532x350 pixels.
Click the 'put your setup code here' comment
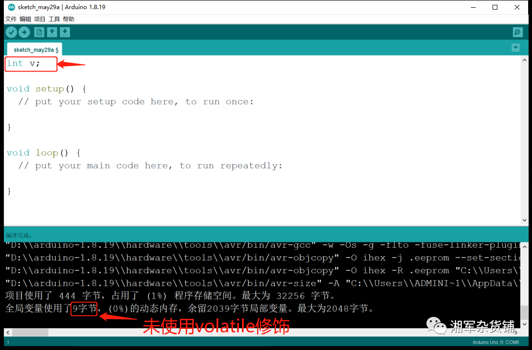(136, 102)
